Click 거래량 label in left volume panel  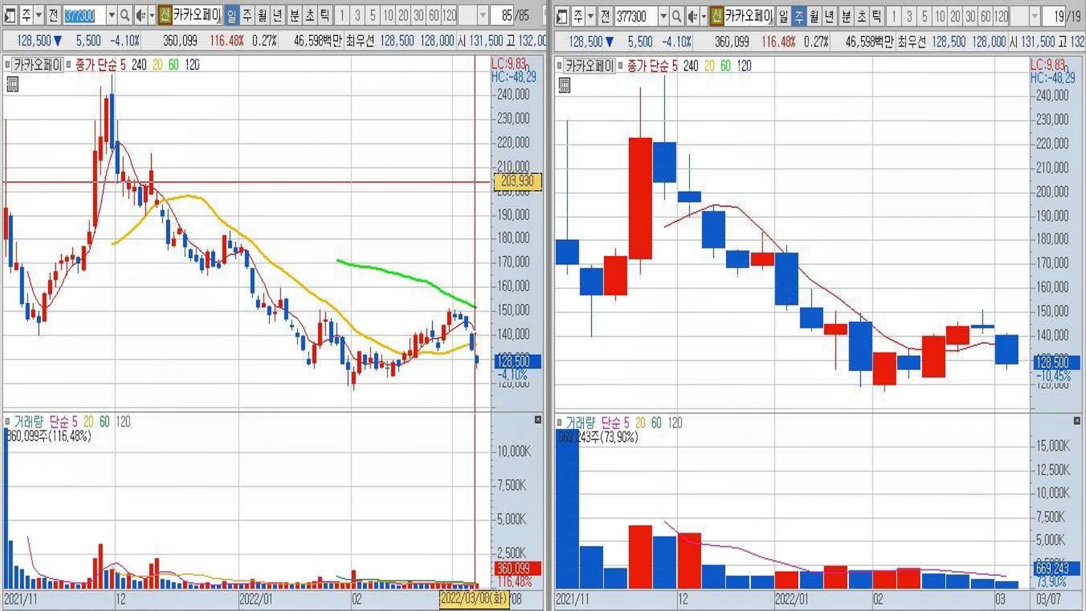(x=28, y=421)
